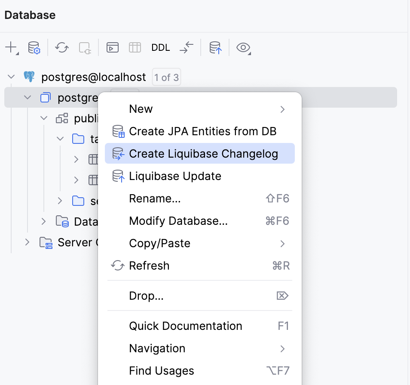Screen dimensions: 410x385
Task: Expand the New submenu arrow
Action: (282, 109)
